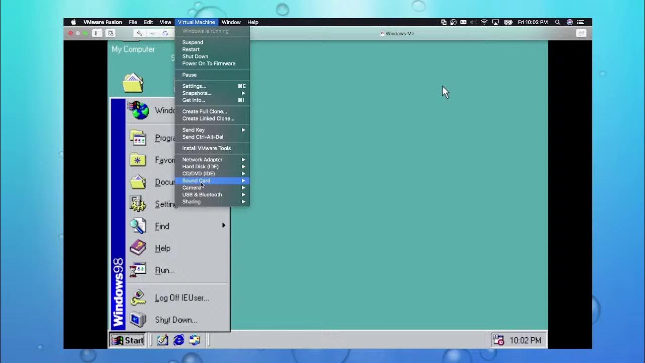The image size is (645, 363).
Task: Click the Windows taskbar clock 10:02 PM
Action: click(x=525, y=340)
